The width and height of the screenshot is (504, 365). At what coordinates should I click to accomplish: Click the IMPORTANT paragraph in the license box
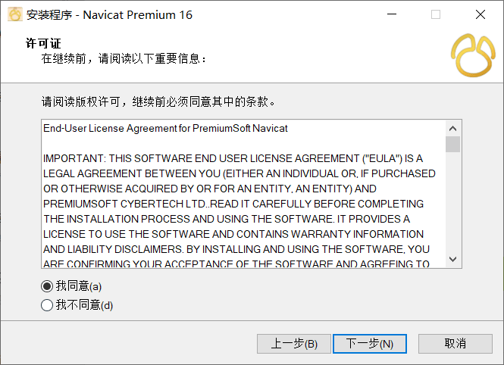239,211
